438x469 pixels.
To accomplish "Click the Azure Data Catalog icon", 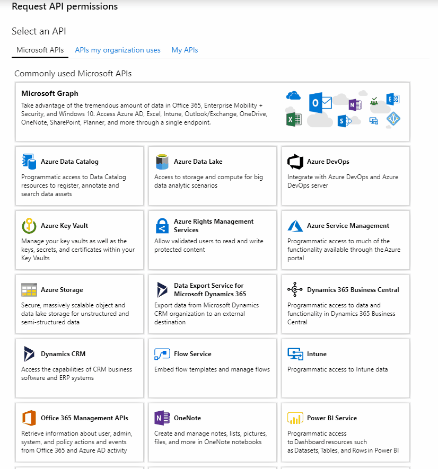I will (29, 162).
